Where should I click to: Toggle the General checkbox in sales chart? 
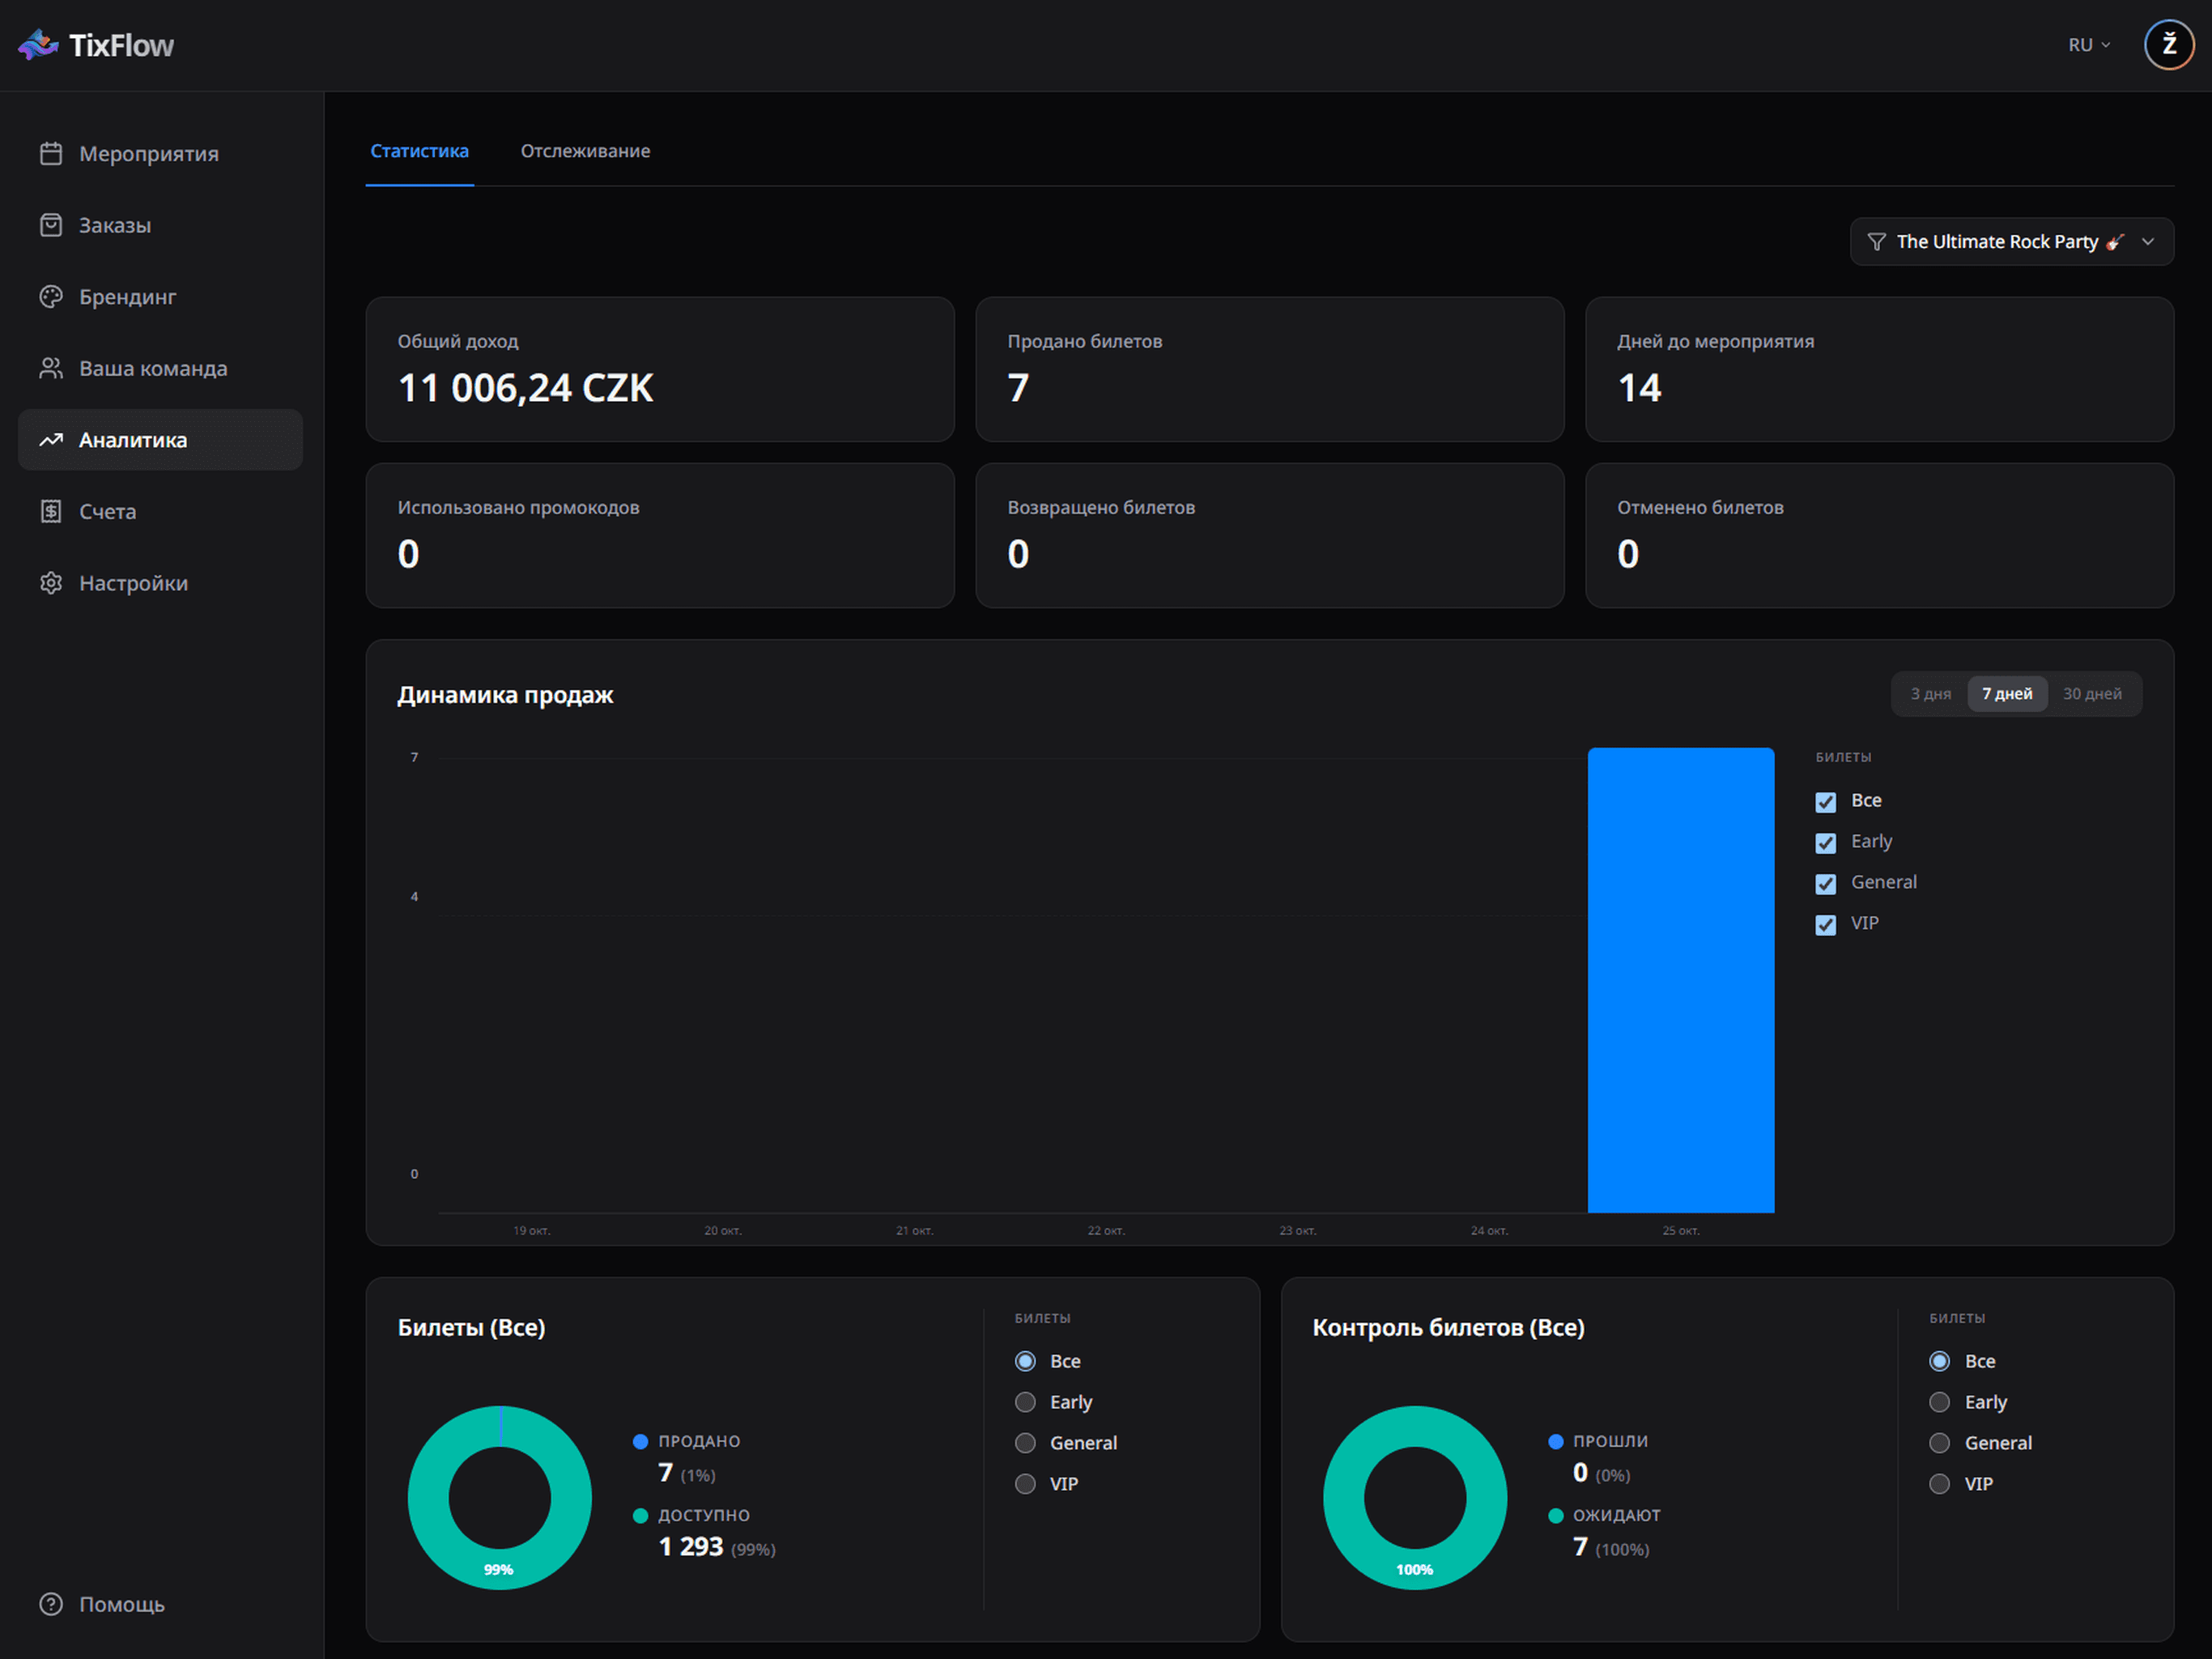point(1825,884)
